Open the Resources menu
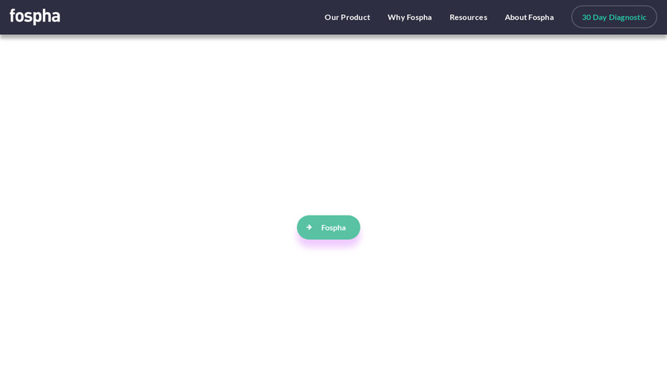Viewport: 667px width, 374px height. [x=468, y=17]
